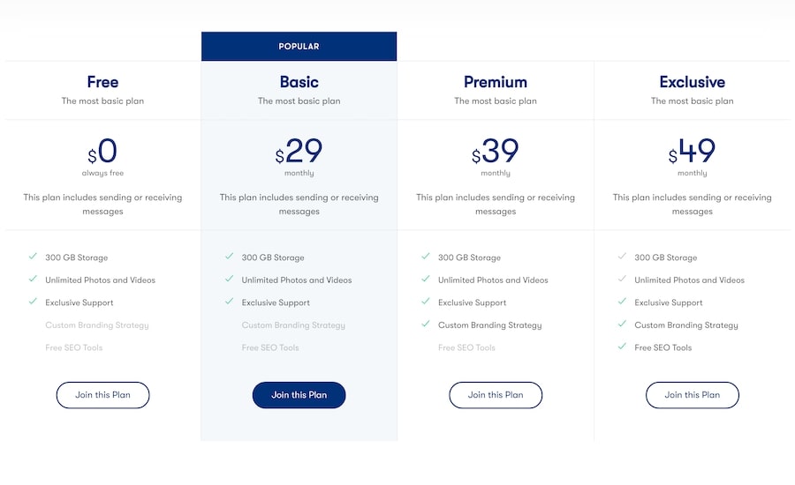Image resolution: width=795 pixels, height=485 pixels.
Task: Click the Custom Branding Strategy checkmark in Exclusive
Action: pyautogui.click(x=622, y=325)
